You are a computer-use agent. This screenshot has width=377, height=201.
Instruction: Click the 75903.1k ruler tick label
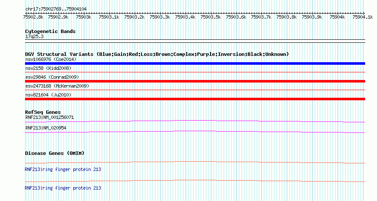[109, 17]
